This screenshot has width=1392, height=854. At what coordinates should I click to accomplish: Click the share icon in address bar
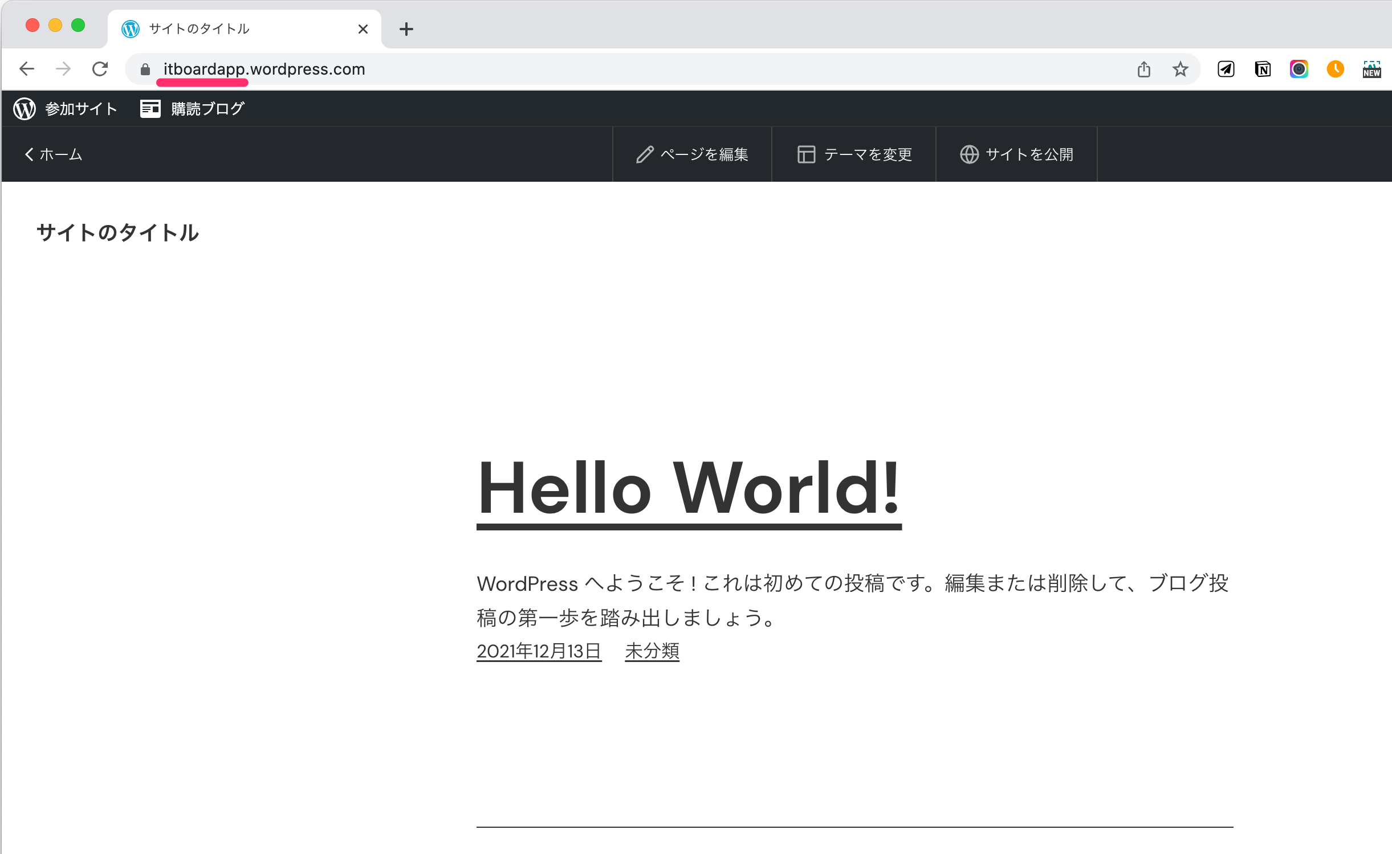click(1143, 70)
